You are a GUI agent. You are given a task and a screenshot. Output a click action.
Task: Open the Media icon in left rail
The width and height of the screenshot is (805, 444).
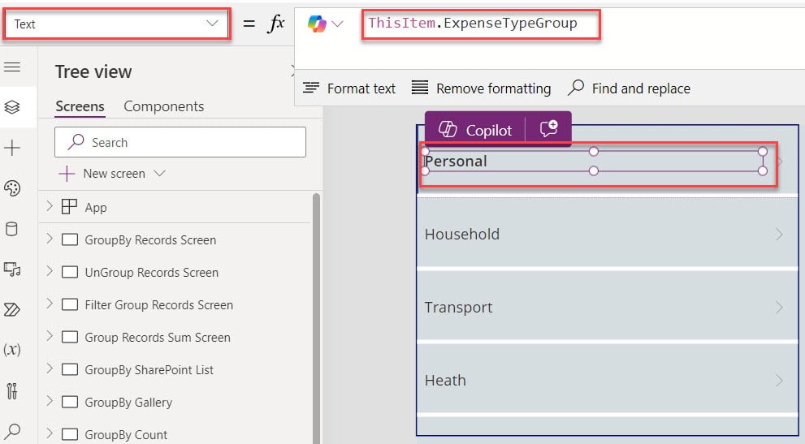12,269
